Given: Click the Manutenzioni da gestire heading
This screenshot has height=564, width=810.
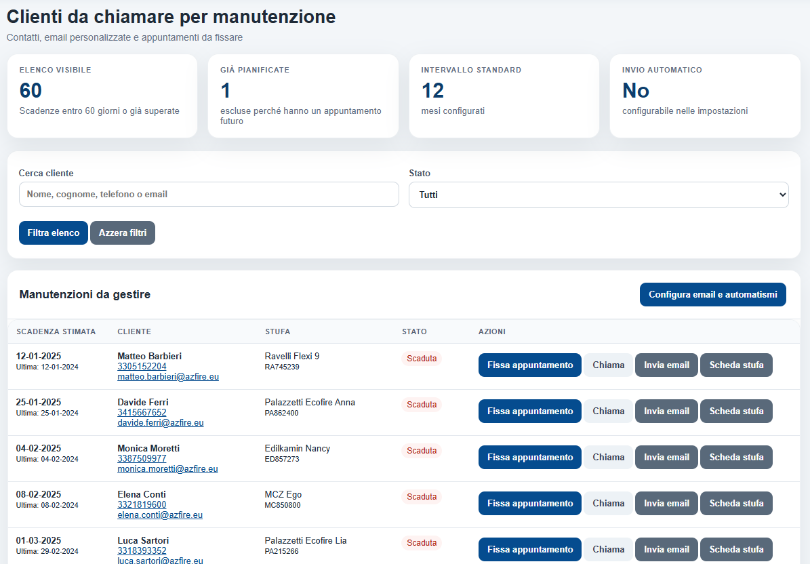Looking at the screenshot, I should click(x=85, y=294).
